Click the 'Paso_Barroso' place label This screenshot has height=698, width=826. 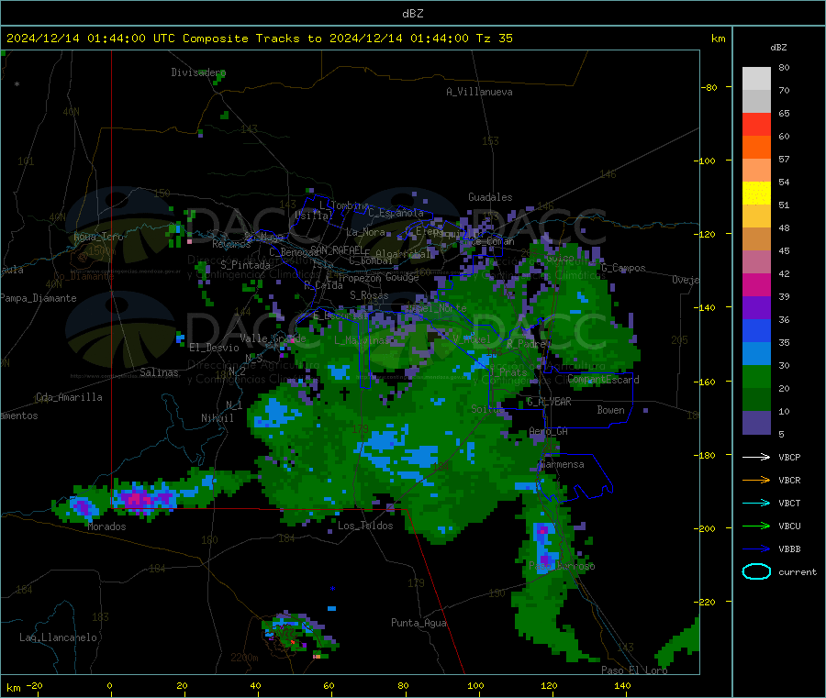562,566
